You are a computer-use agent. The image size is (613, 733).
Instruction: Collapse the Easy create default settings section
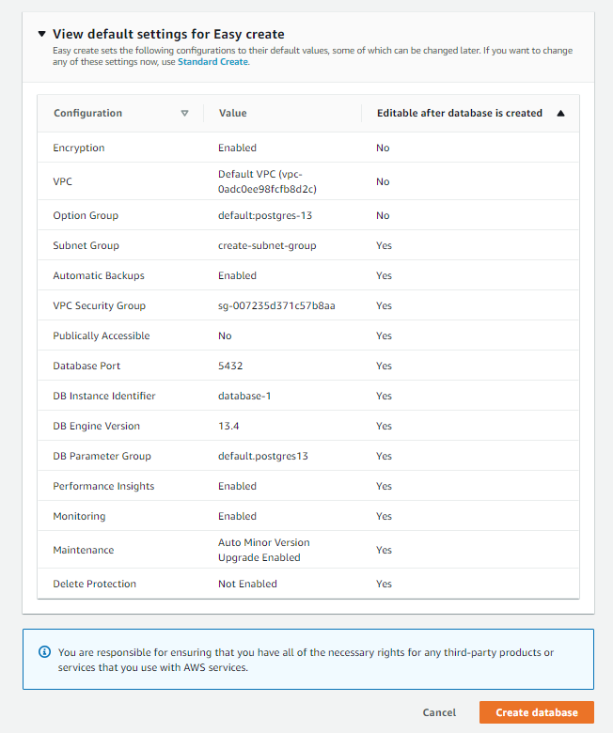point(41,34)
